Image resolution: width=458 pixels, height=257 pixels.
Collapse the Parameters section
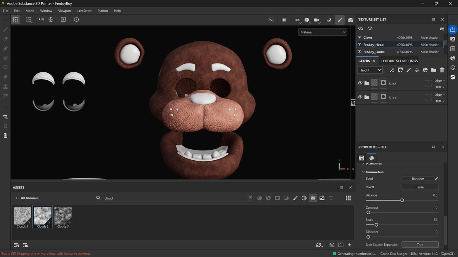tap(363, 172)
